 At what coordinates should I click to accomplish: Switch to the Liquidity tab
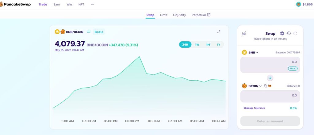tap(179, 15)
